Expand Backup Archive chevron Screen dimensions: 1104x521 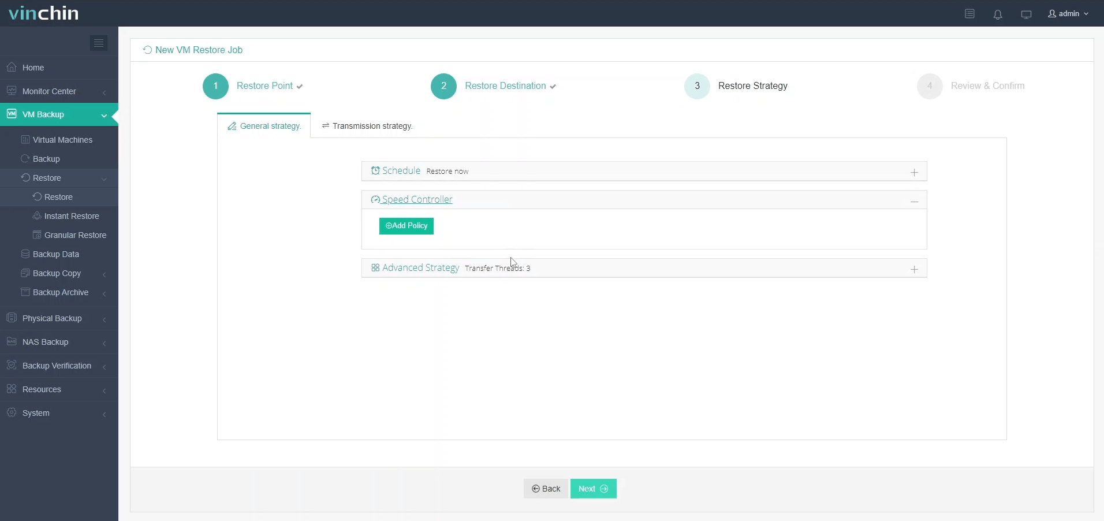pos(105,293)
